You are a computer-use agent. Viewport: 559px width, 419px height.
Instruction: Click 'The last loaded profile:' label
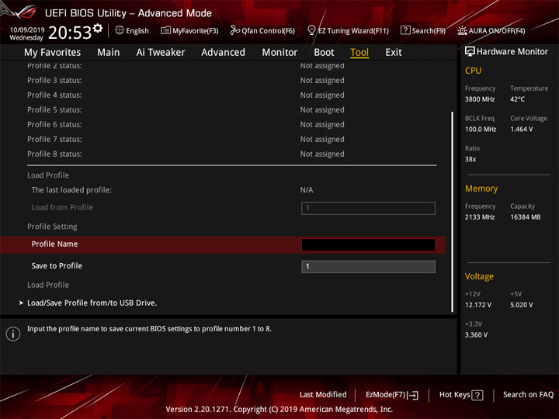click(71, 190)
